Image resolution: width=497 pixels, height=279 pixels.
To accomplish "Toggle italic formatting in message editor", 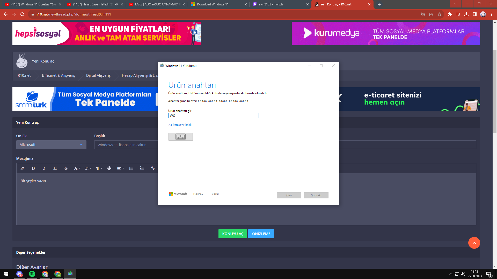I will tap(44, 168).
